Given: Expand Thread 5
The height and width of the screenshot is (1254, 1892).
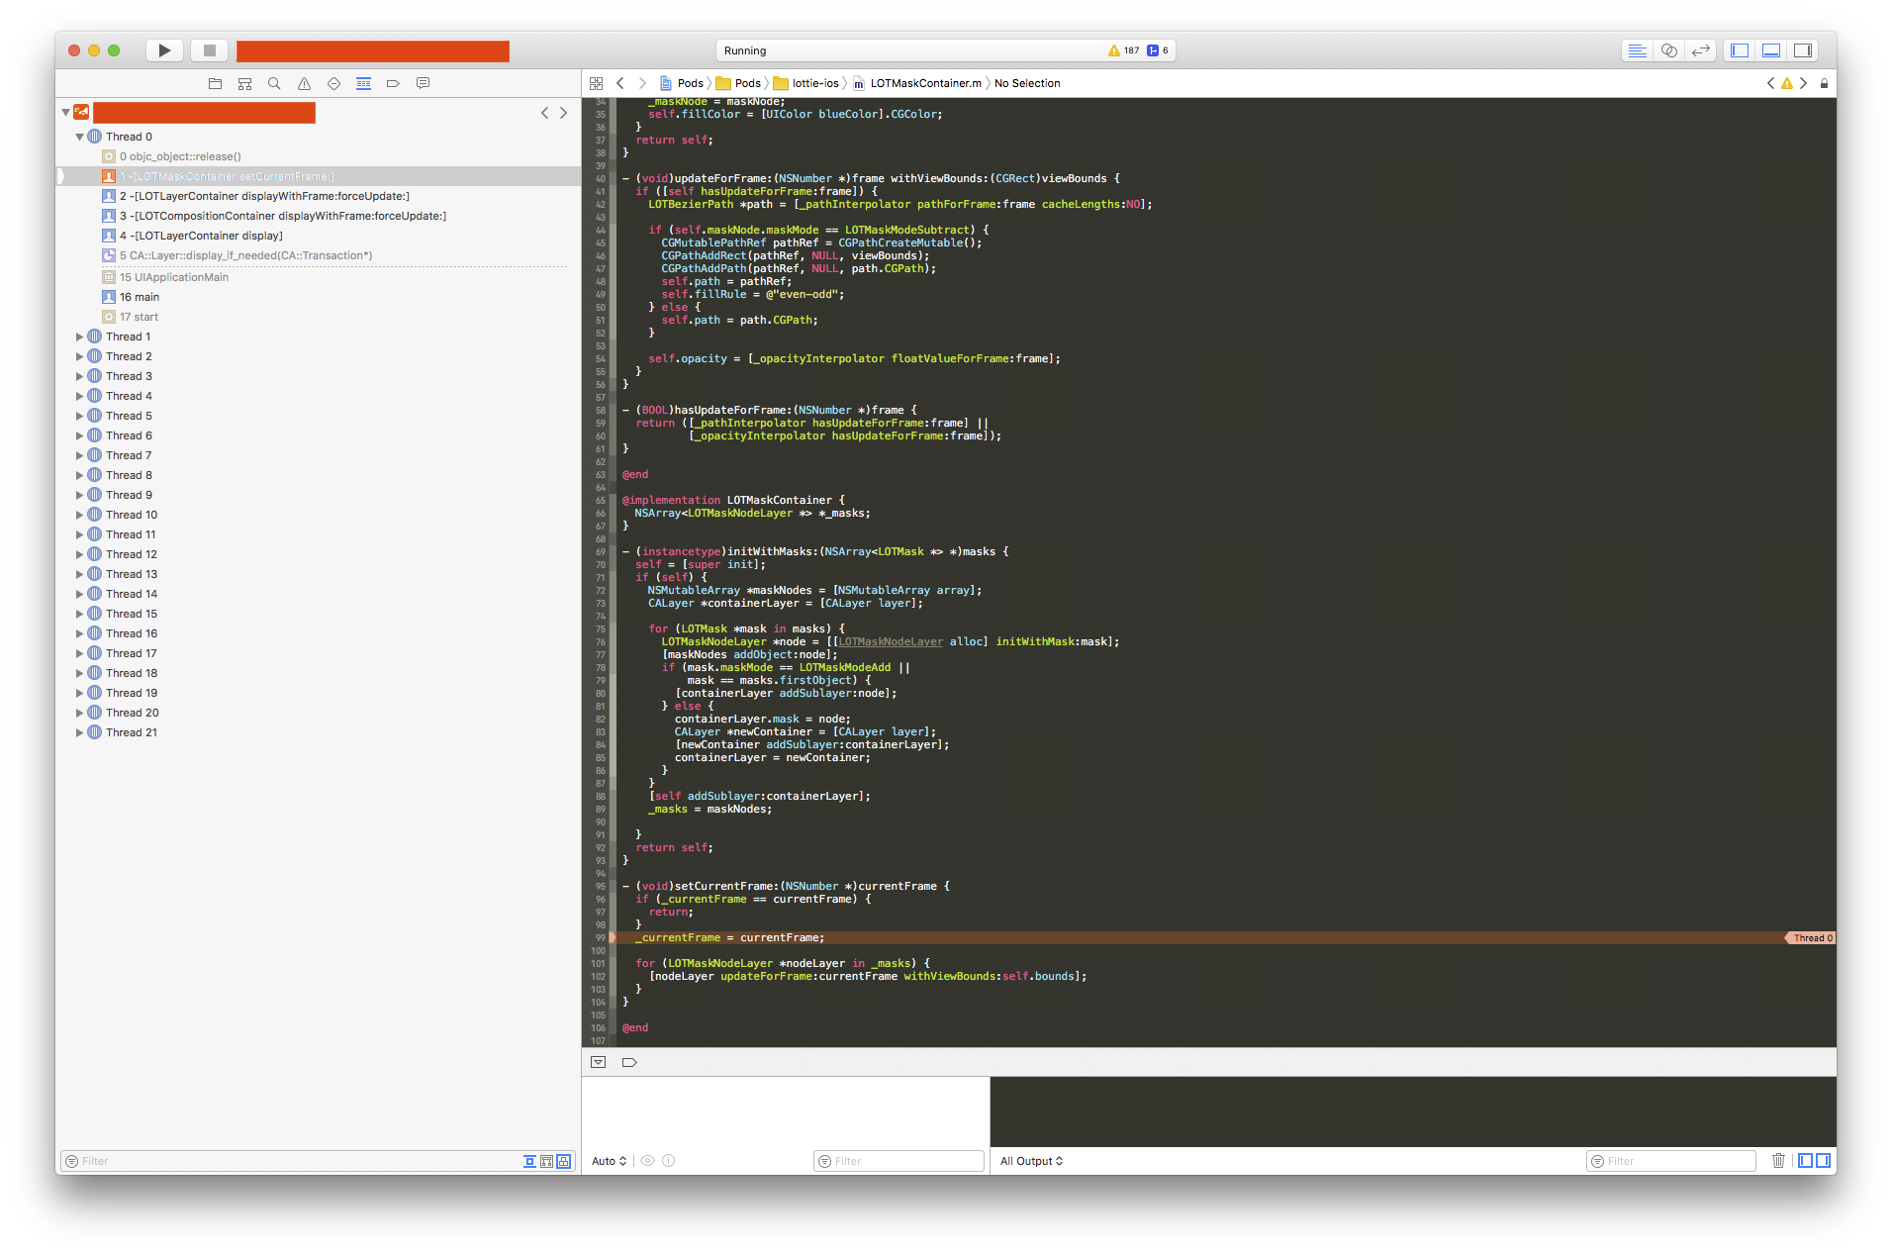Looking at the screenshot, I should pyautogui.click(x=80, y=416).
